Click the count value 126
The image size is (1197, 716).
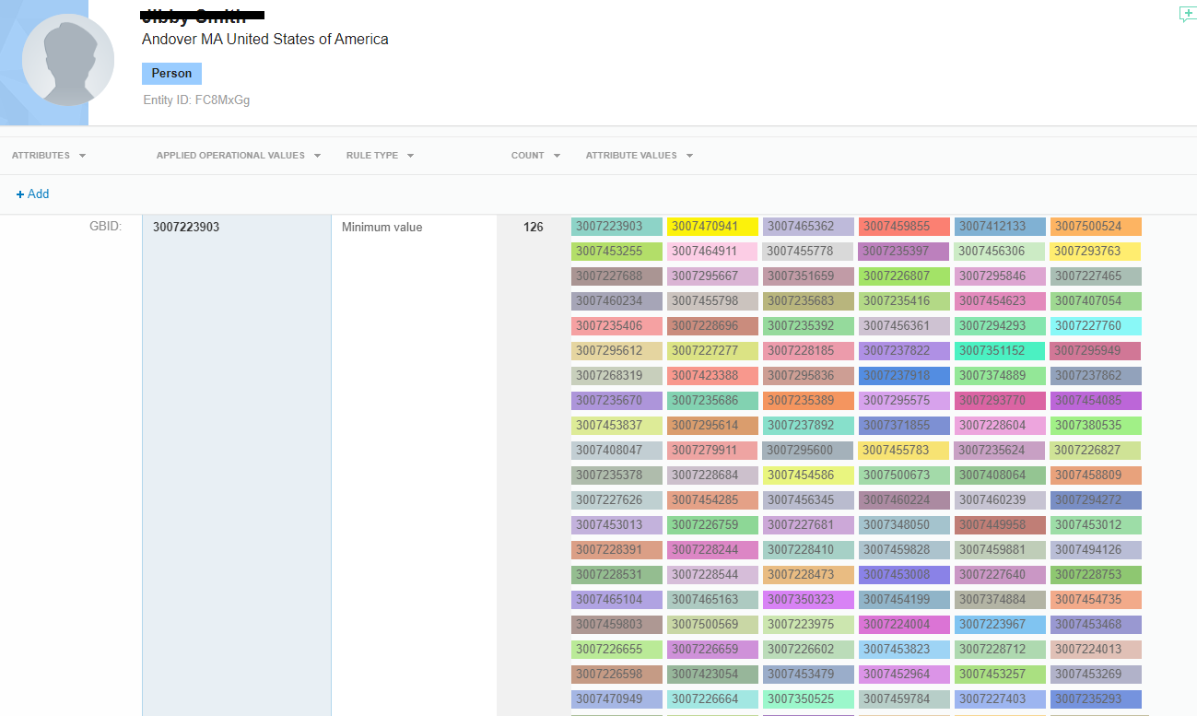[534, 227]
